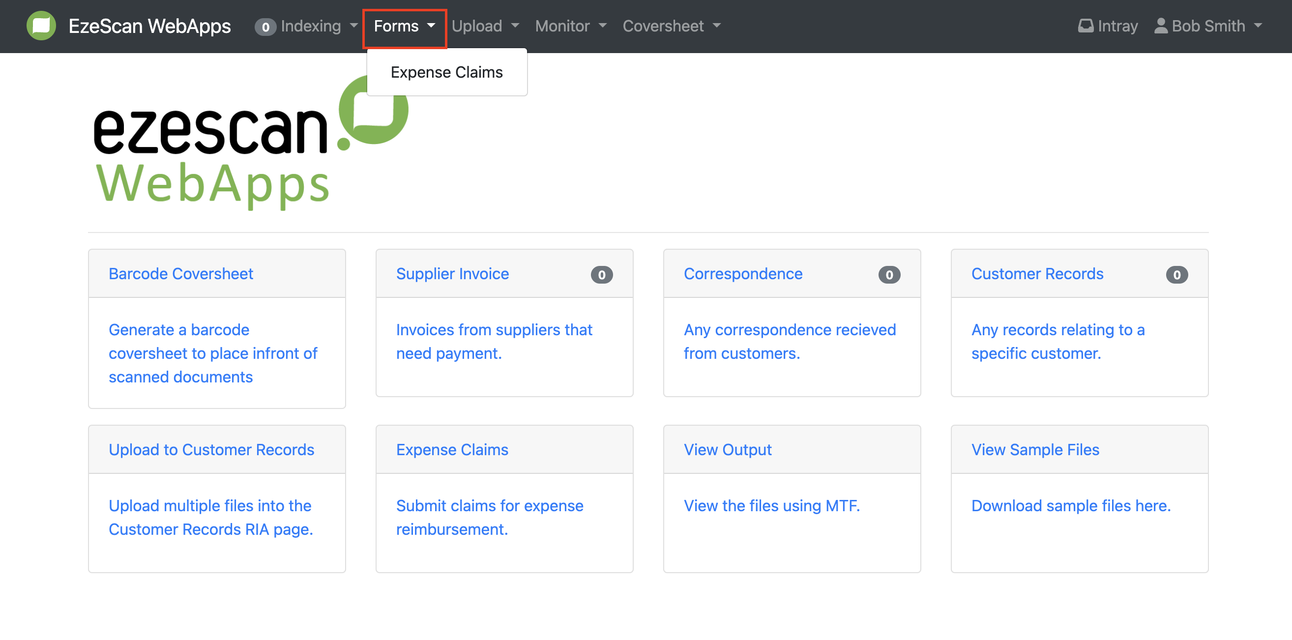Click the View Output card title
The width and height of the screenshot is (1292, 640).
point(727,449)
